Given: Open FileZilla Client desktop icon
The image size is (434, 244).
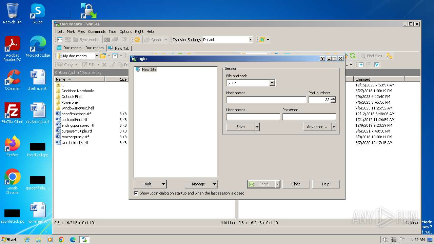Looking at the screenshot, I should pyautogui.click(x=12, y=113).
